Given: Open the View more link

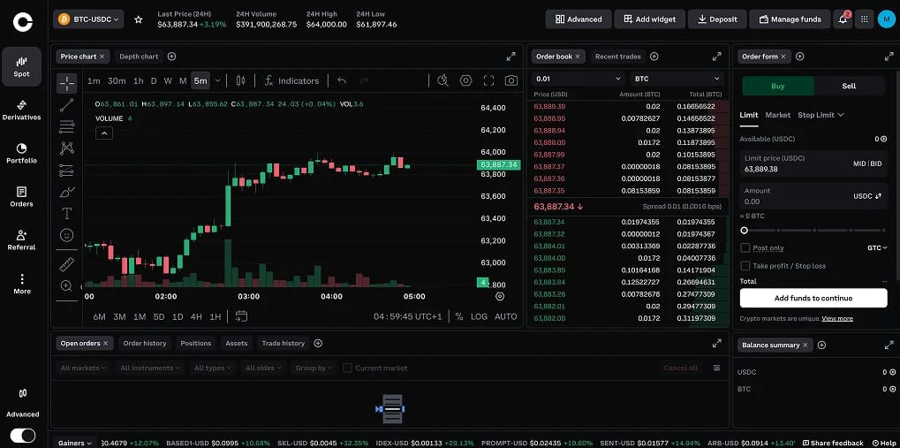Looking at the screenshot, I should [x=837, y=318].
